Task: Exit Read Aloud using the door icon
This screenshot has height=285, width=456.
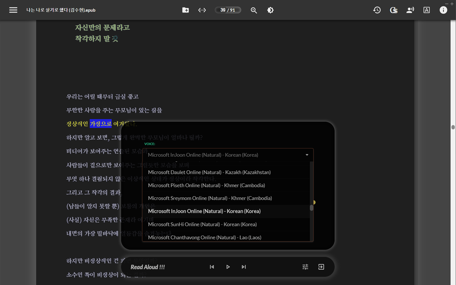Action: point(321,266)
